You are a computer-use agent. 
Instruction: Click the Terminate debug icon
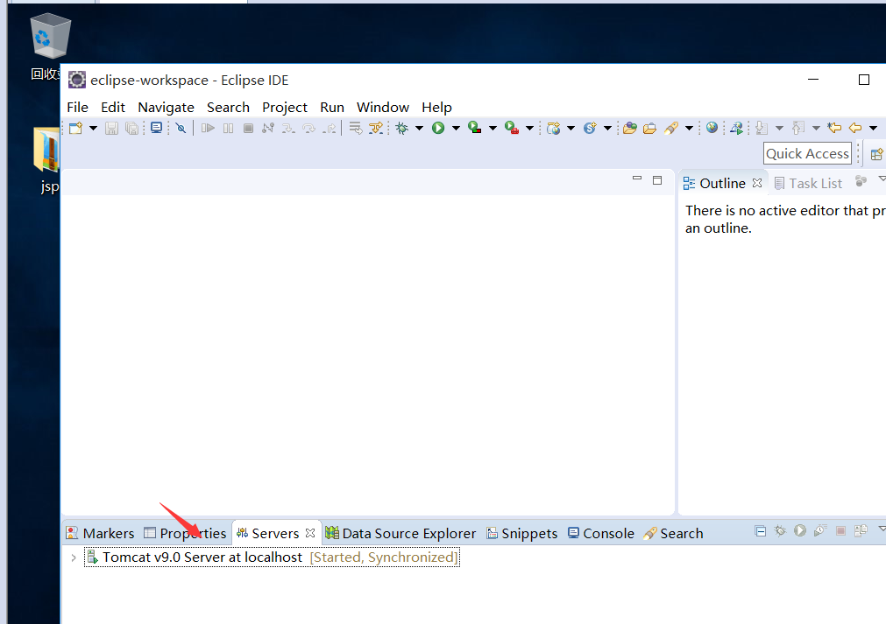(248, 128)
